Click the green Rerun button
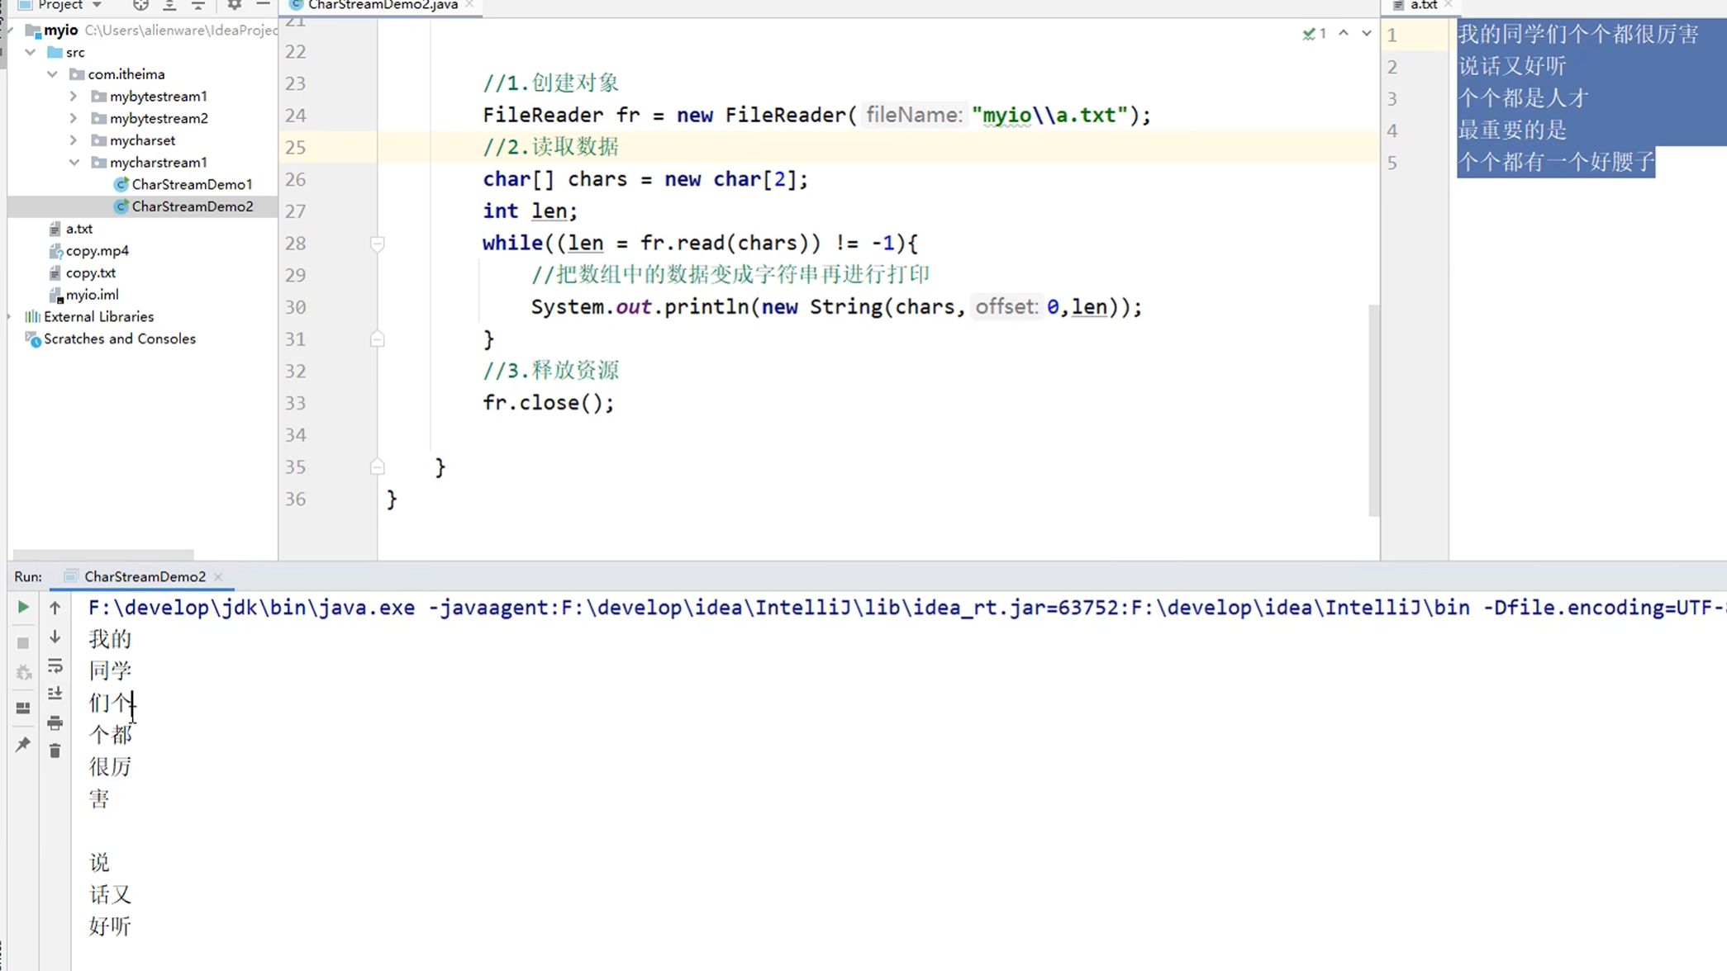 point(23,607)
